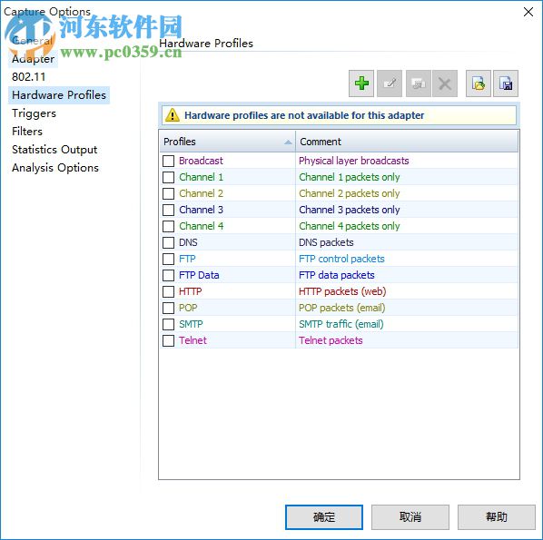
Task: Select the 'POP packets (email)' comment
Action: [x=341, y=308]
